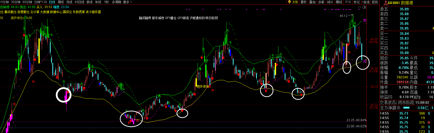434x133 pixels.
Task: Click the 标记 mark button
Action: [357, 2]
